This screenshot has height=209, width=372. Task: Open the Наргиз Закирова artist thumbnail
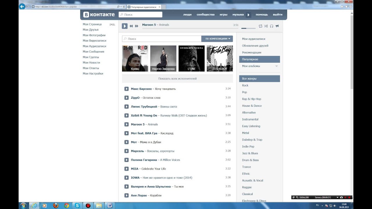pyautogui.click(x=163, y=58)
